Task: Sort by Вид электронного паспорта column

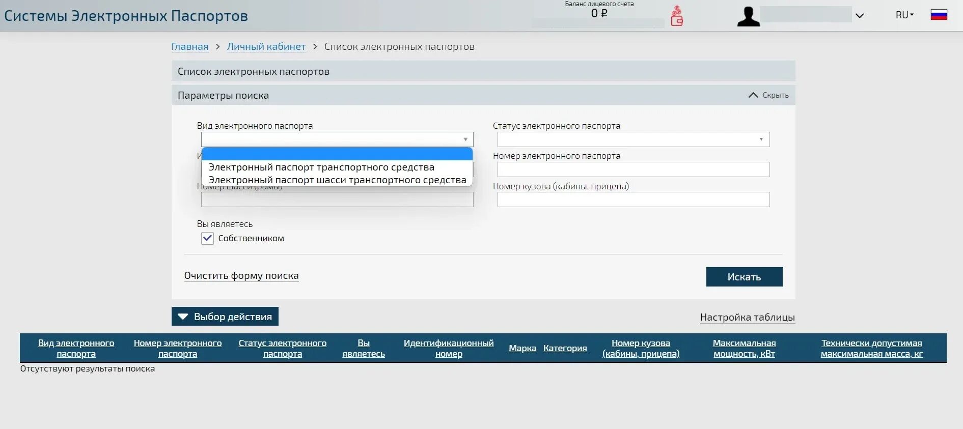Action: pos(76,348)
